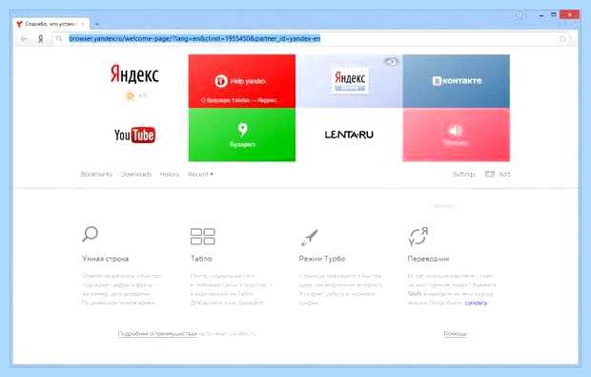
Task: Open the red Help yandex tile
Action: (x=242, y=81)
